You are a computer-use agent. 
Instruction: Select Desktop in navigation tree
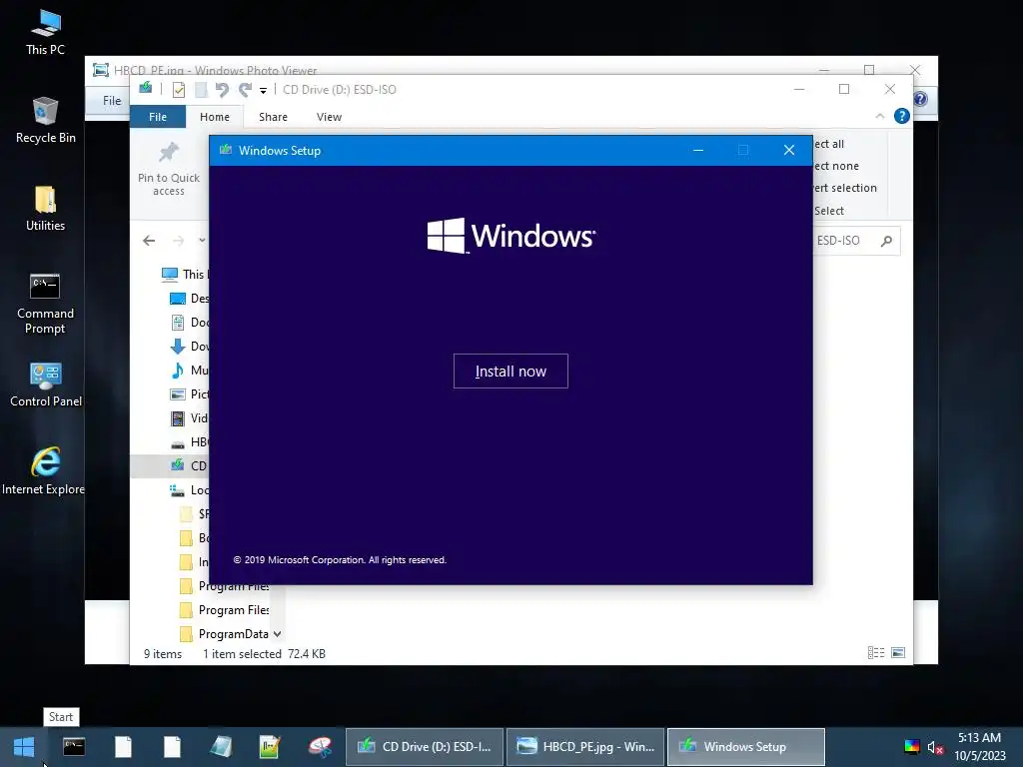(x=189, y=298)
